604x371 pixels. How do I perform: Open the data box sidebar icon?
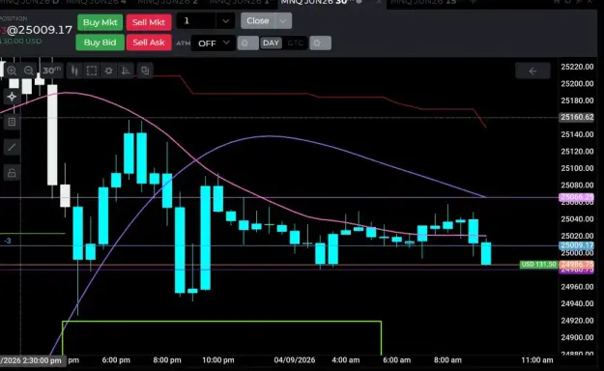[12, 122]
